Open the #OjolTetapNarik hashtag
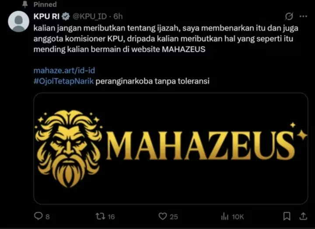Screen dimensions: 315x229 (x=63, y=81)
